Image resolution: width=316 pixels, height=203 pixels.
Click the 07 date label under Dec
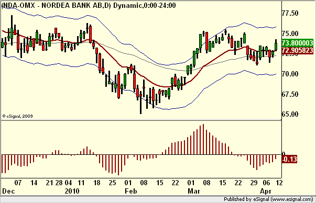[x=18, y=183]
